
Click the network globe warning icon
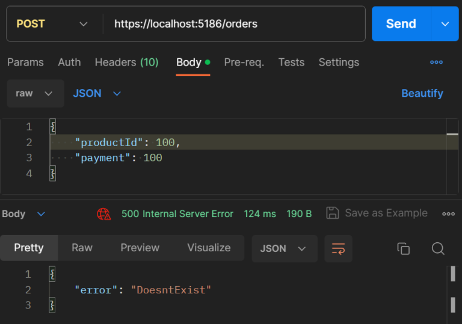(x=104, y=213)
